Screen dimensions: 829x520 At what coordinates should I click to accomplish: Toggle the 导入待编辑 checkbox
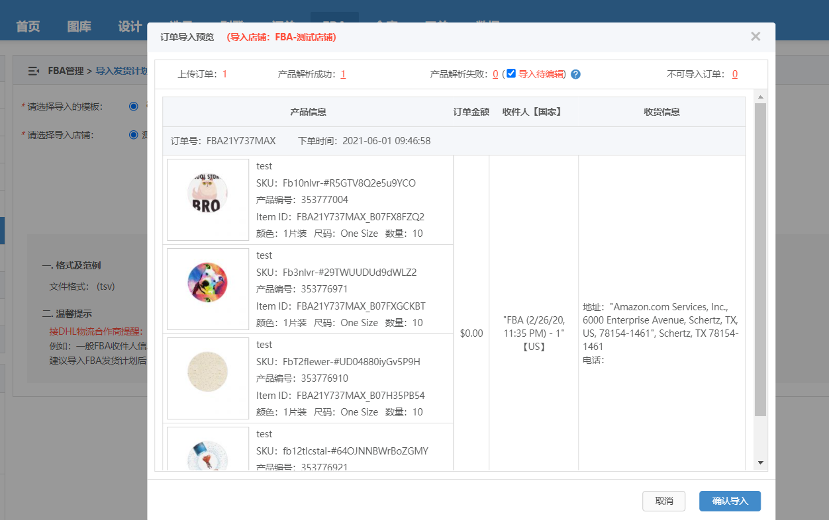point(511,73)
